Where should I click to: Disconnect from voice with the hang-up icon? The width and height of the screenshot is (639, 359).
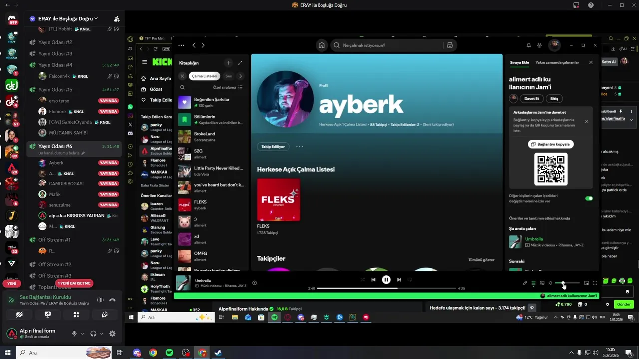(x=112, y=300)
